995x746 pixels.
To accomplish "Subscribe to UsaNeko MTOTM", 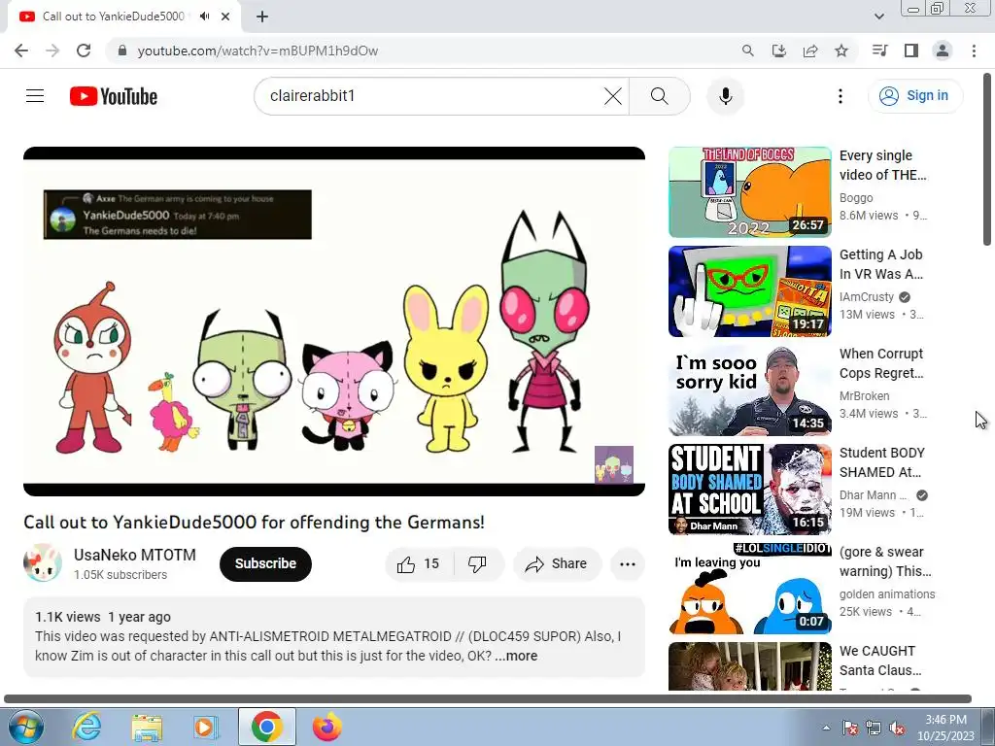I will 265,564.
